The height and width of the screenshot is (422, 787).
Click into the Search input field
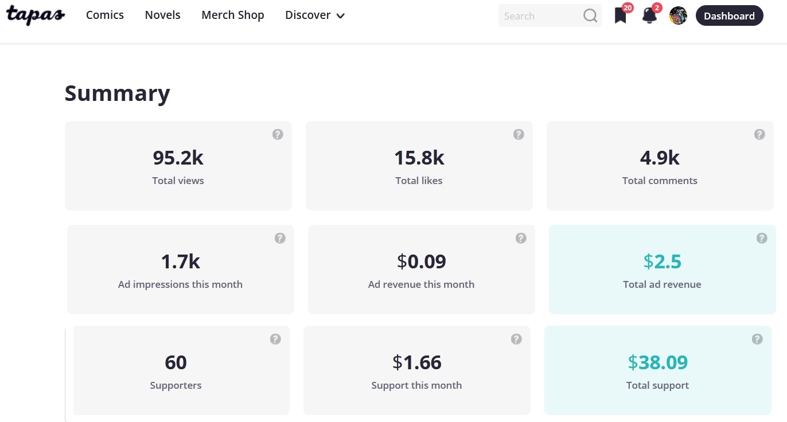click(539, 16)
